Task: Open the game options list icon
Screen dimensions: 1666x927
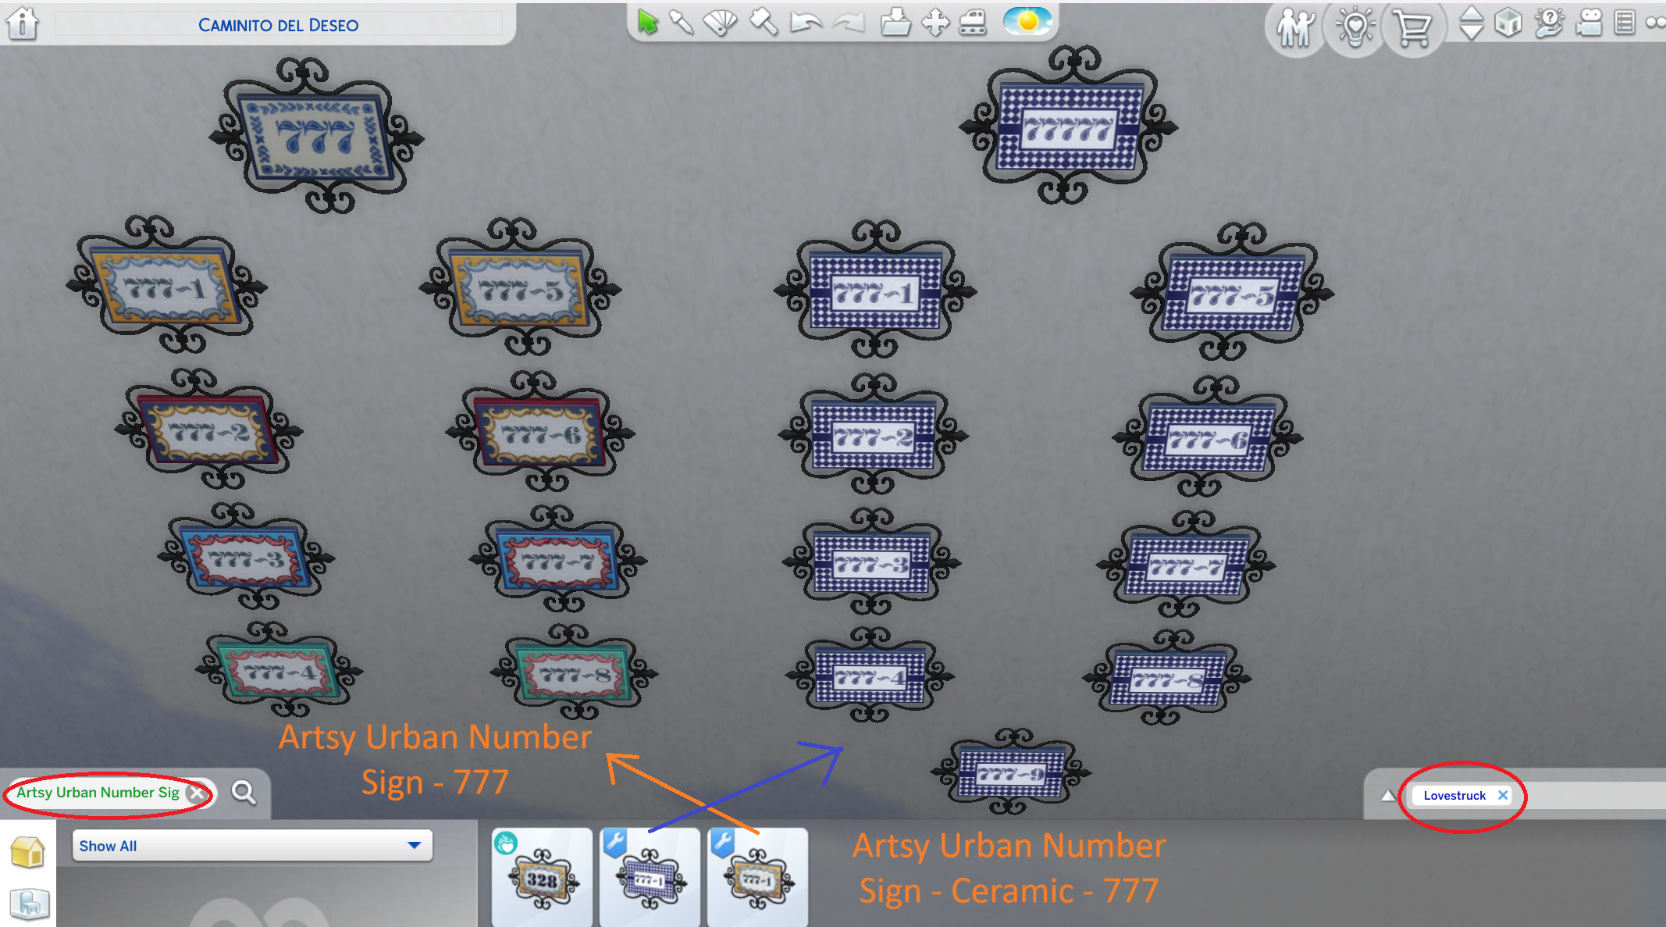Action: click(1625, 23)
